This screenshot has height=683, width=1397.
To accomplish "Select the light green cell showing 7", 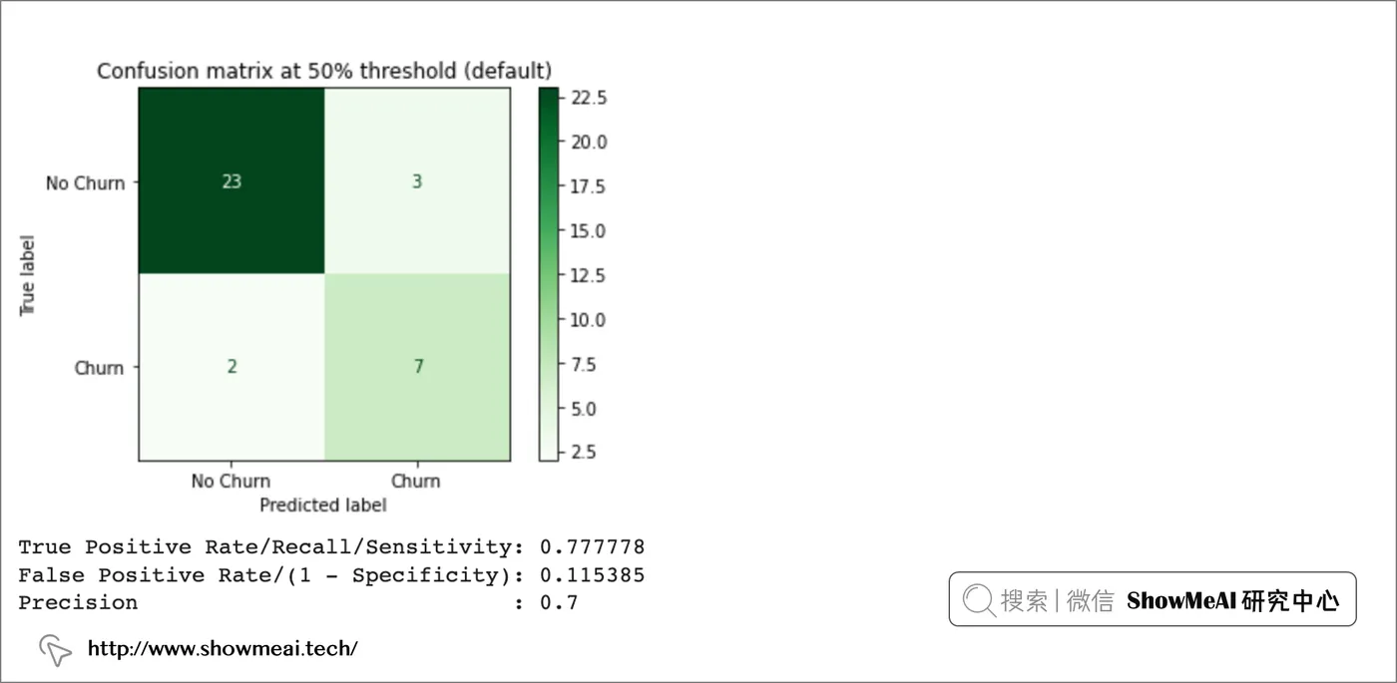I will 417,367.
